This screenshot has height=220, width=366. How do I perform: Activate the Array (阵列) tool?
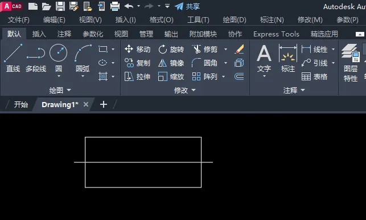coord(205,76)
